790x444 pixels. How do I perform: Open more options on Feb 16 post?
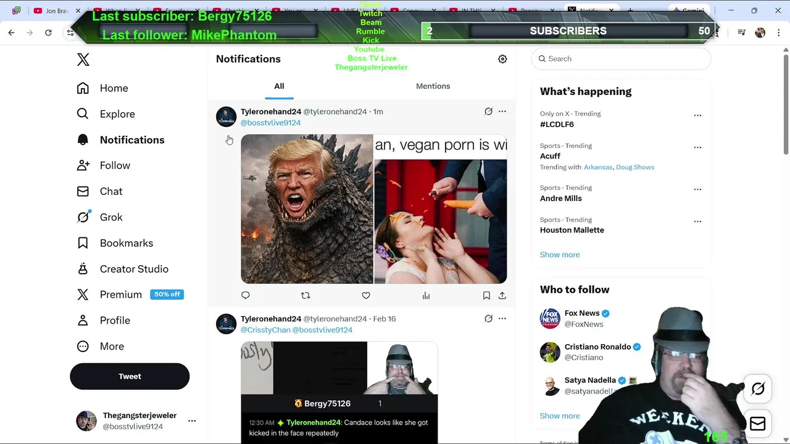click(502, 319)
